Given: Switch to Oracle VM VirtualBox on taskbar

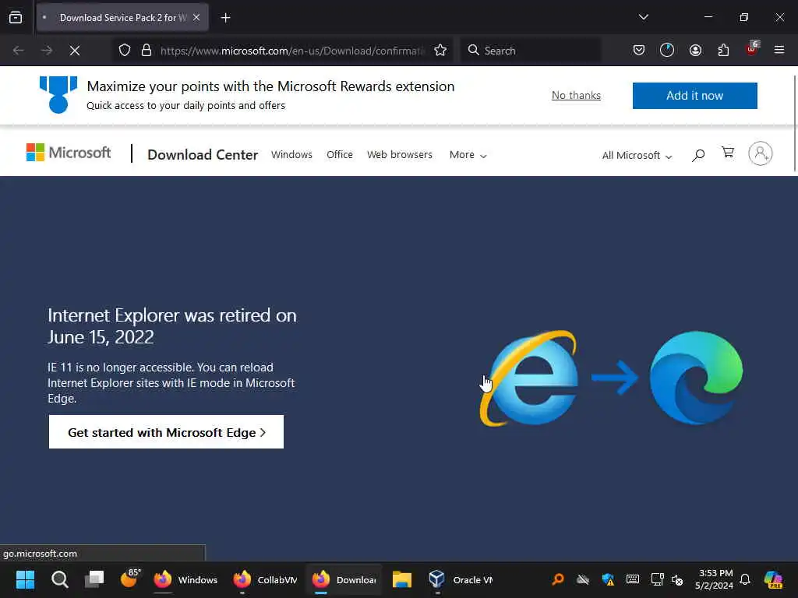Looking at the screenshot, I should [461, 579].
